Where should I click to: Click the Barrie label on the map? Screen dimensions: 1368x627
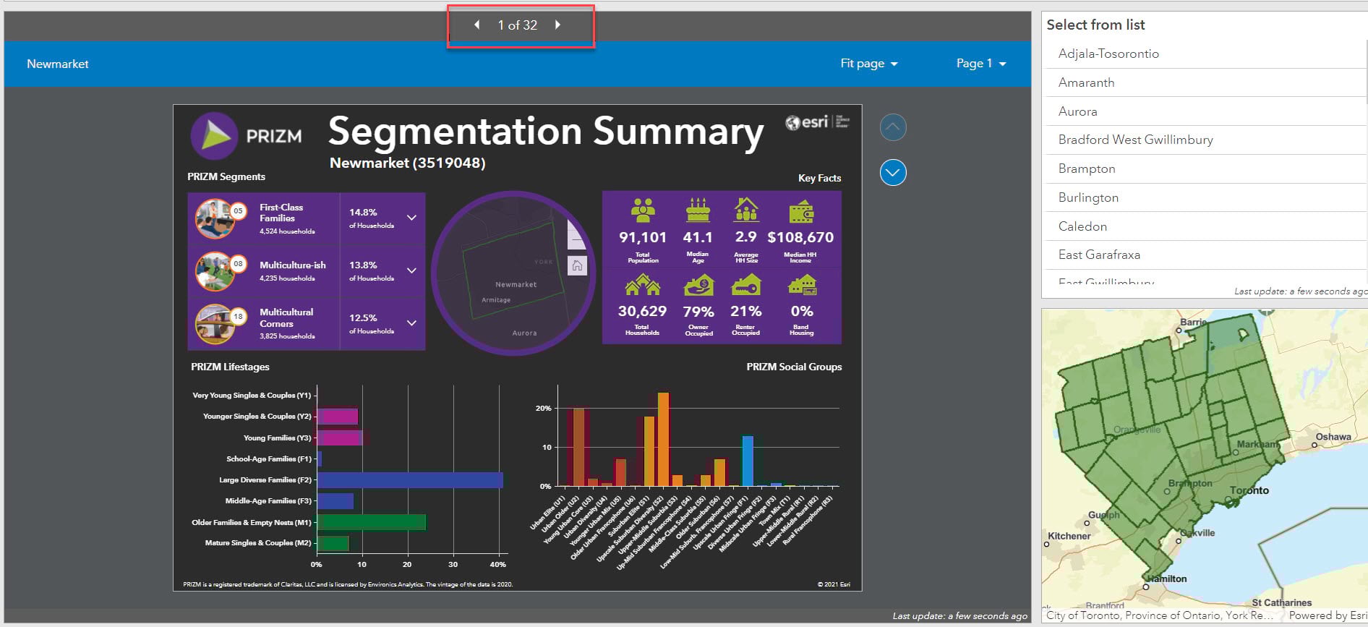(1193, 322)
